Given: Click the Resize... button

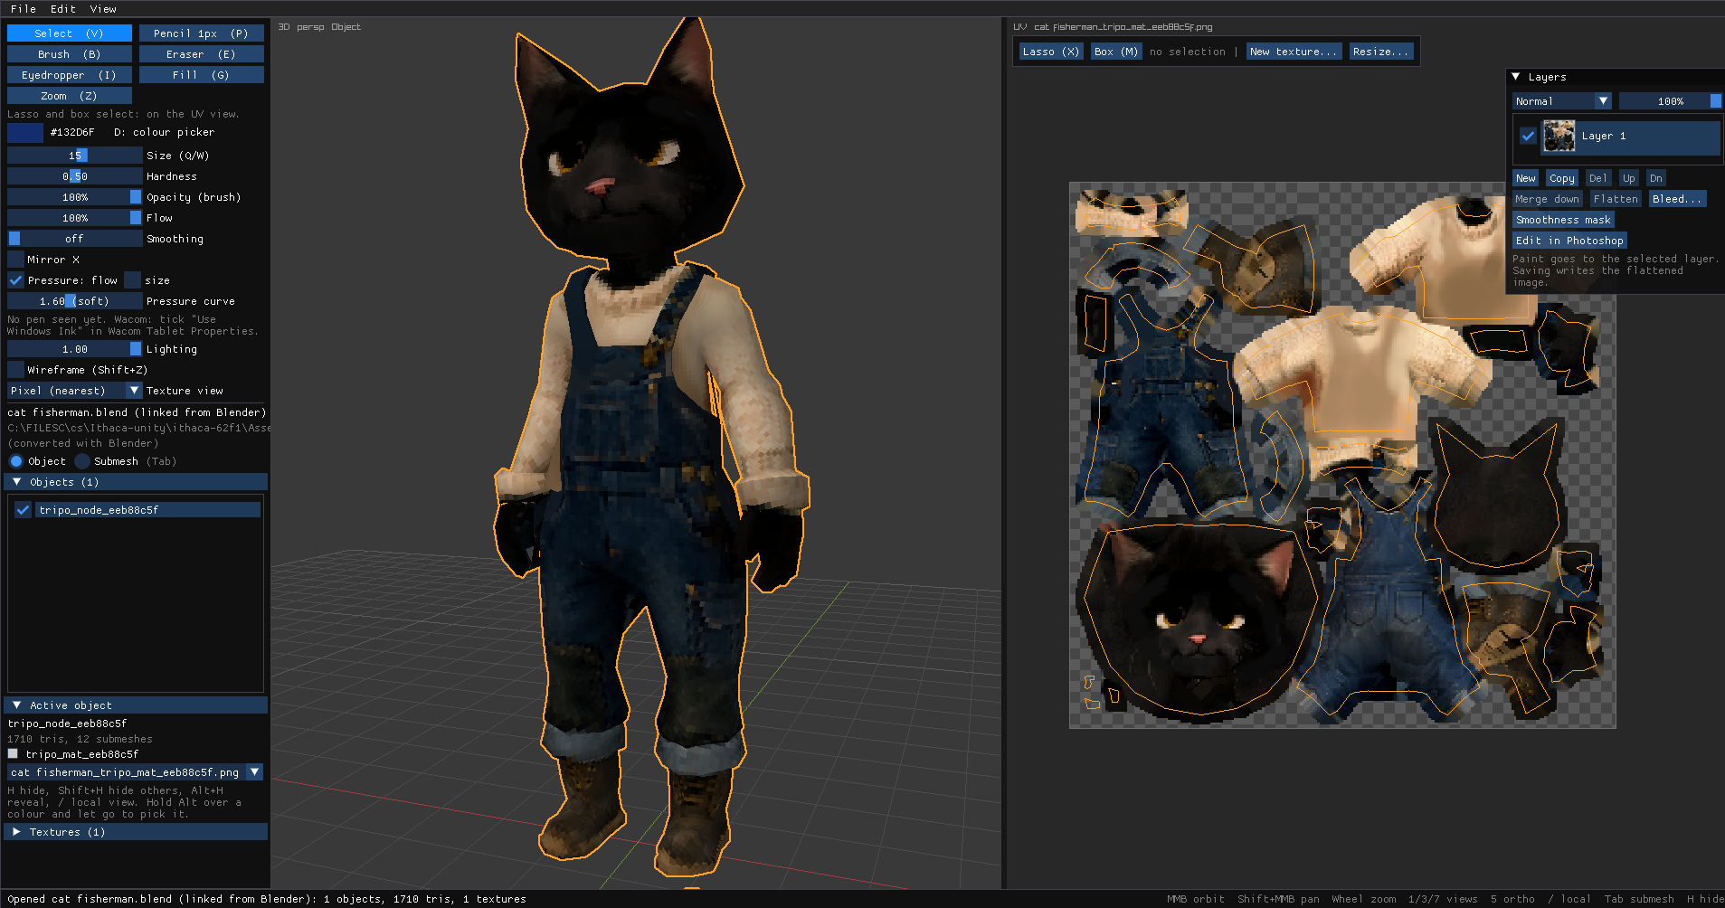Looking at the screenshot, I should tap(1380, 52).
